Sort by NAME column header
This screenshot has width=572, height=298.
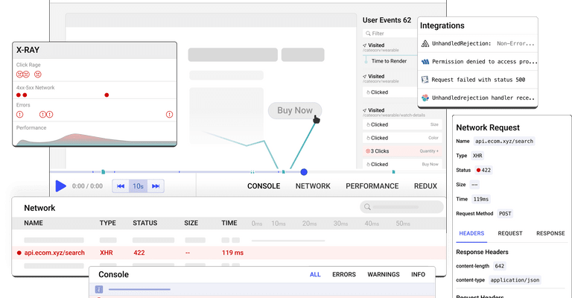[x=34, y=223]
